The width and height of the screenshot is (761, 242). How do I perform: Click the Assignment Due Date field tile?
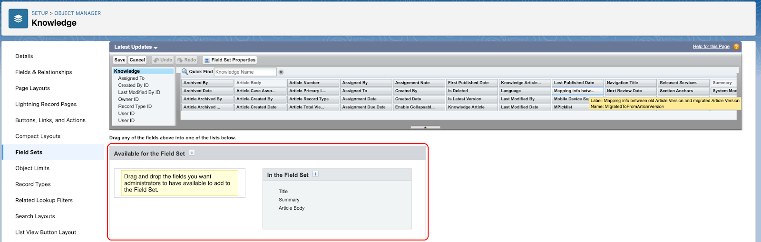coord(366,107)
